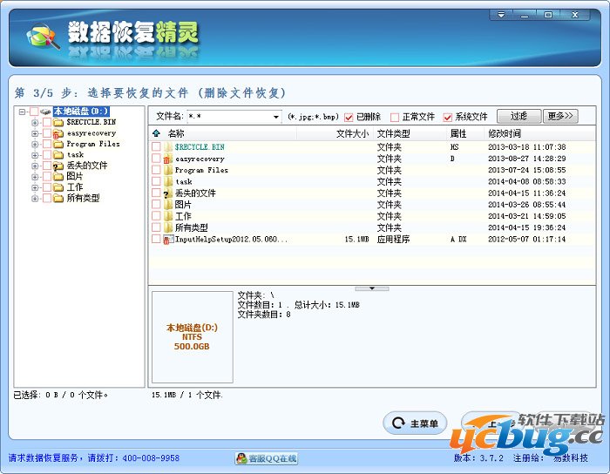Select the 工作 folder row in file list

tap(371, 216)
